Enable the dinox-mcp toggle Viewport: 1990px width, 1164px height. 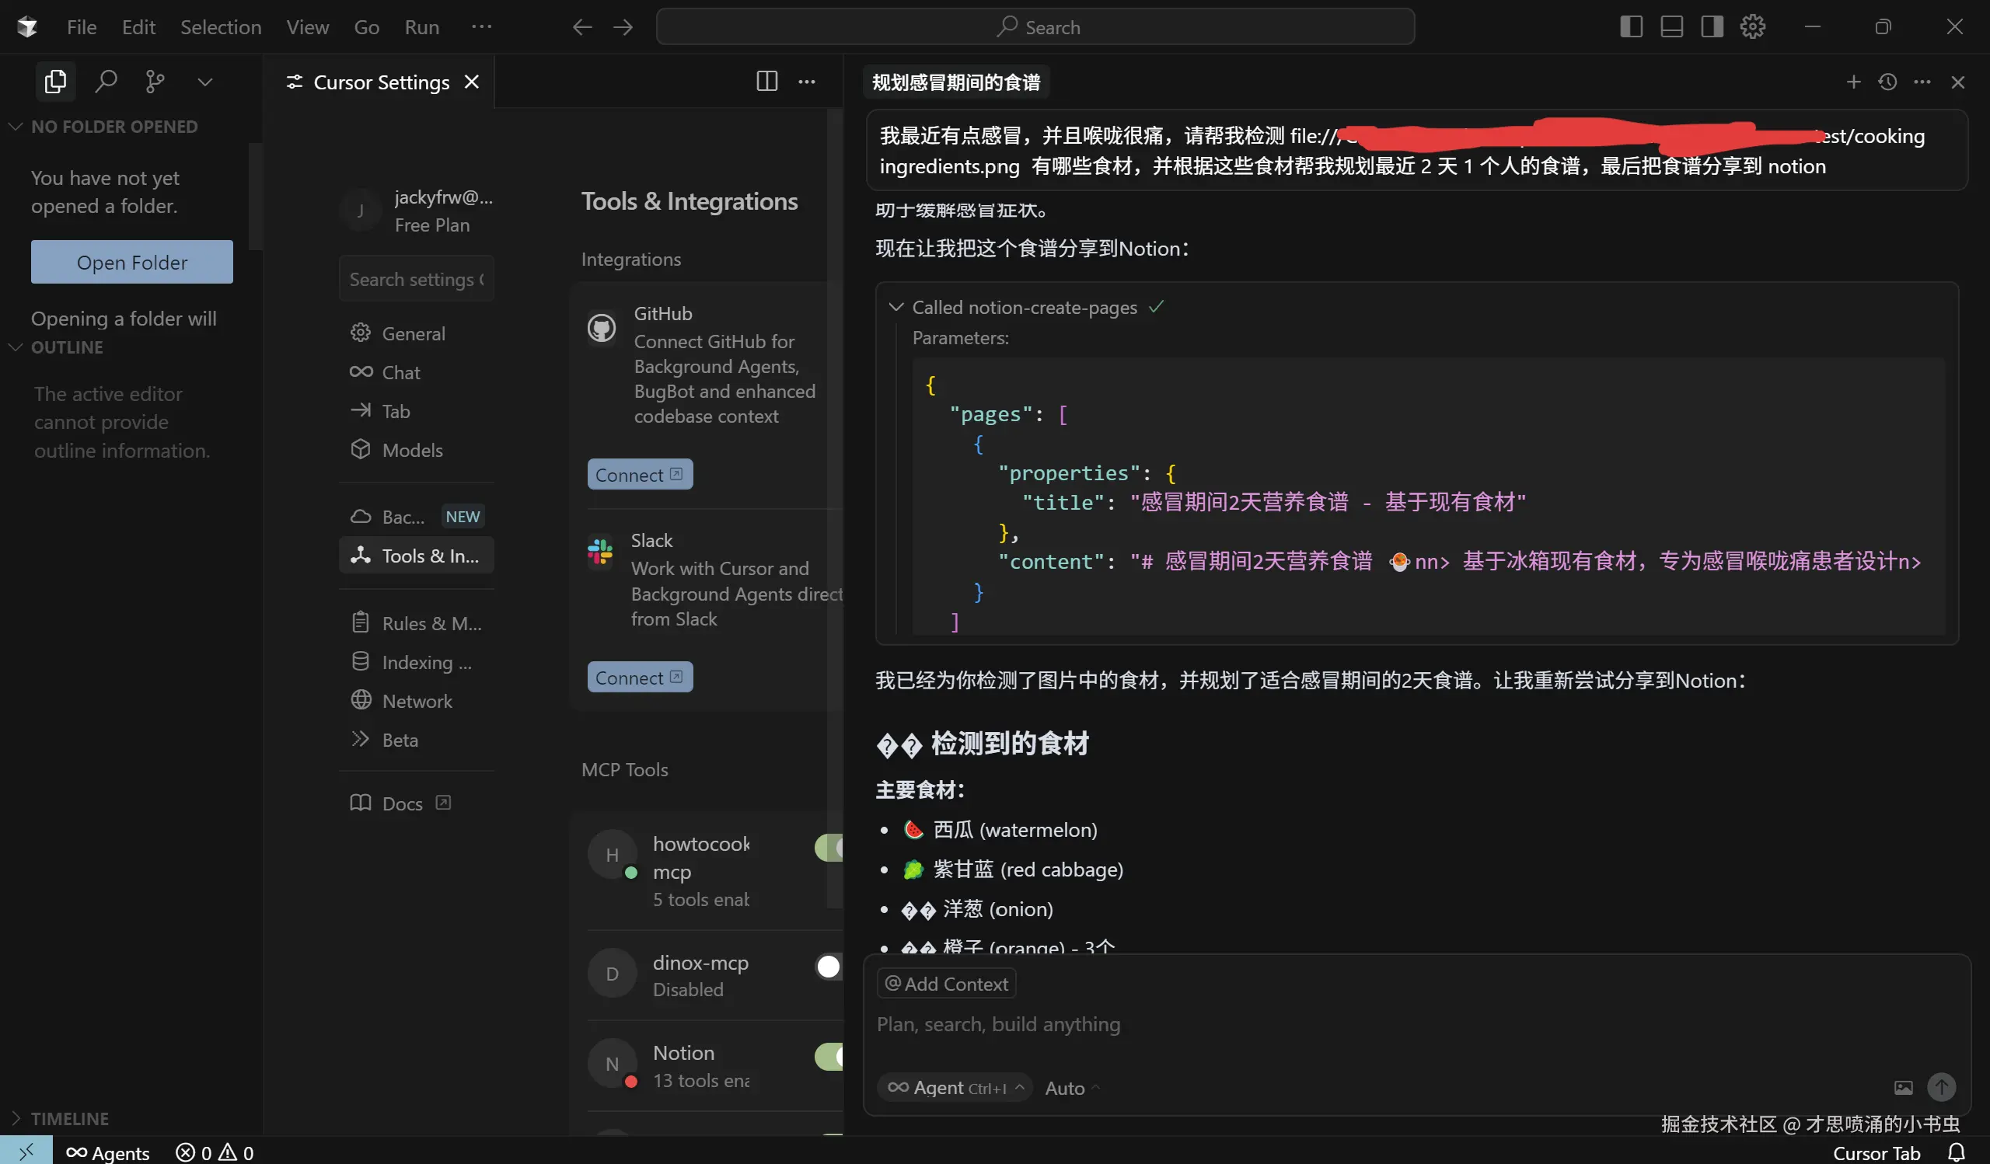(x=829, y=966)
